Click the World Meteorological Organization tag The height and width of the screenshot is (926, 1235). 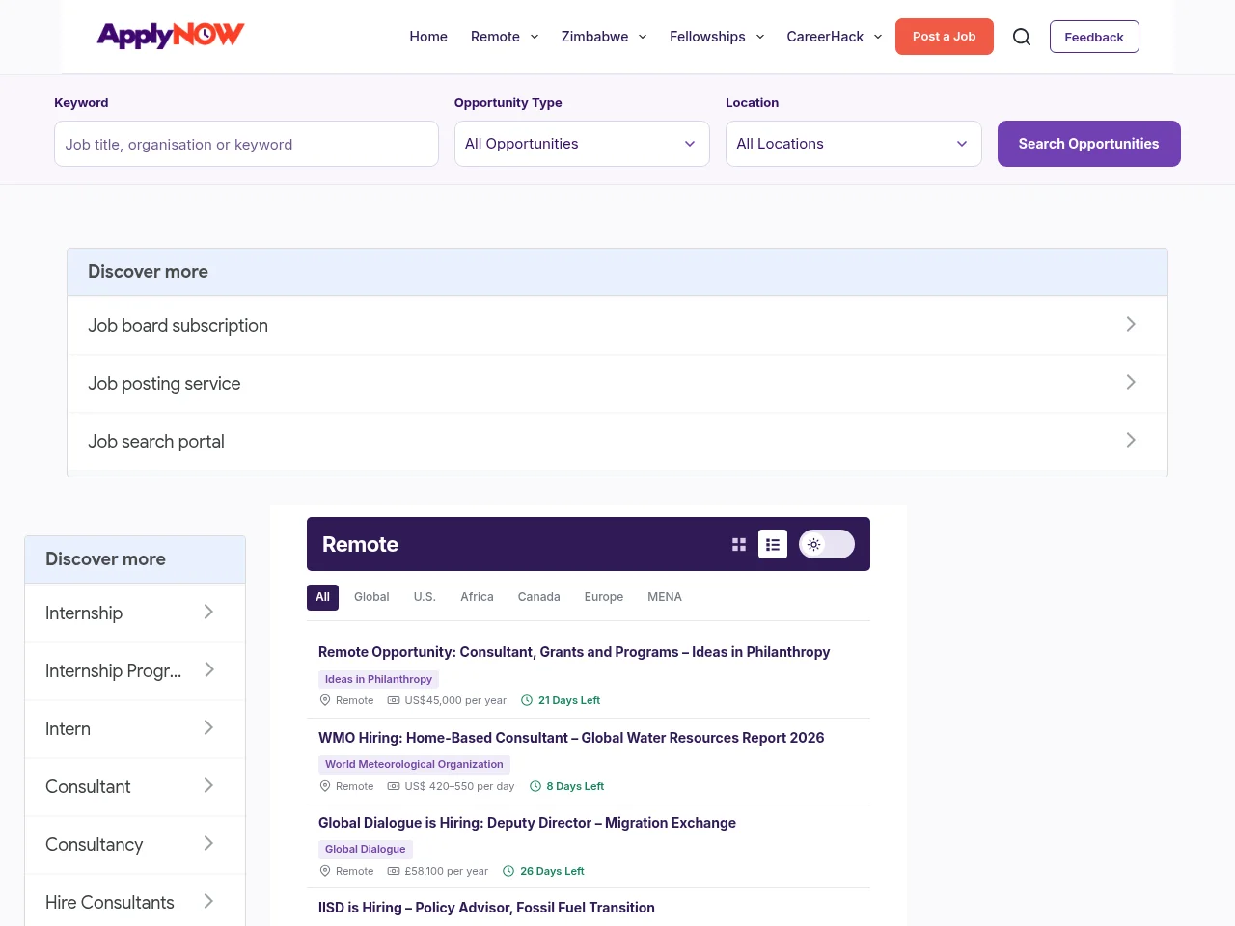[x=414, y=764]
